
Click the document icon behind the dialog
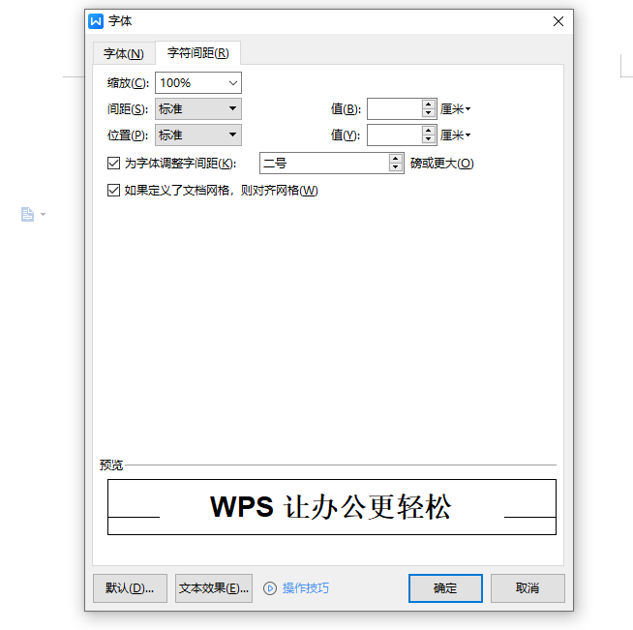[27, 214]
